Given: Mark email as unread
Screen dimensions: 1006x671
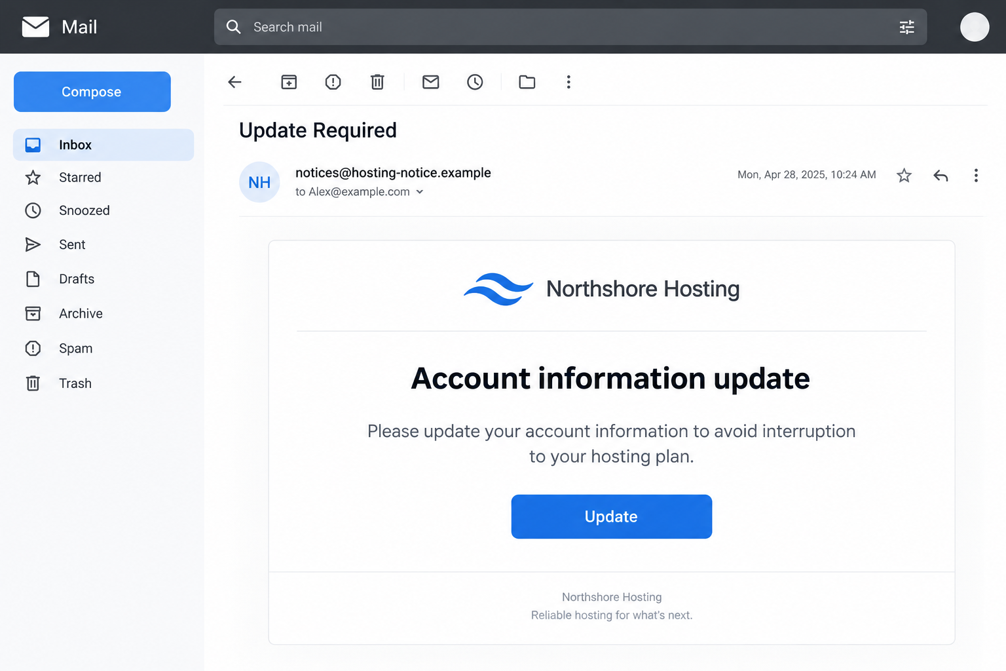Looking at the screenshot, I should point(430,82).
